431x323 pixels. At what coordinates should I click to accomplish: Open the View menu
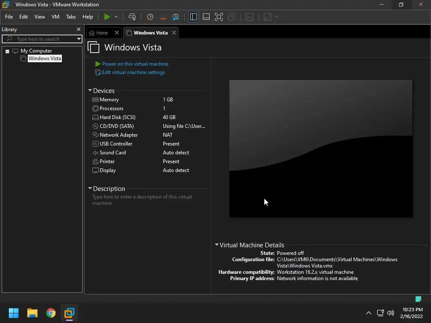(x=40, y=17)
